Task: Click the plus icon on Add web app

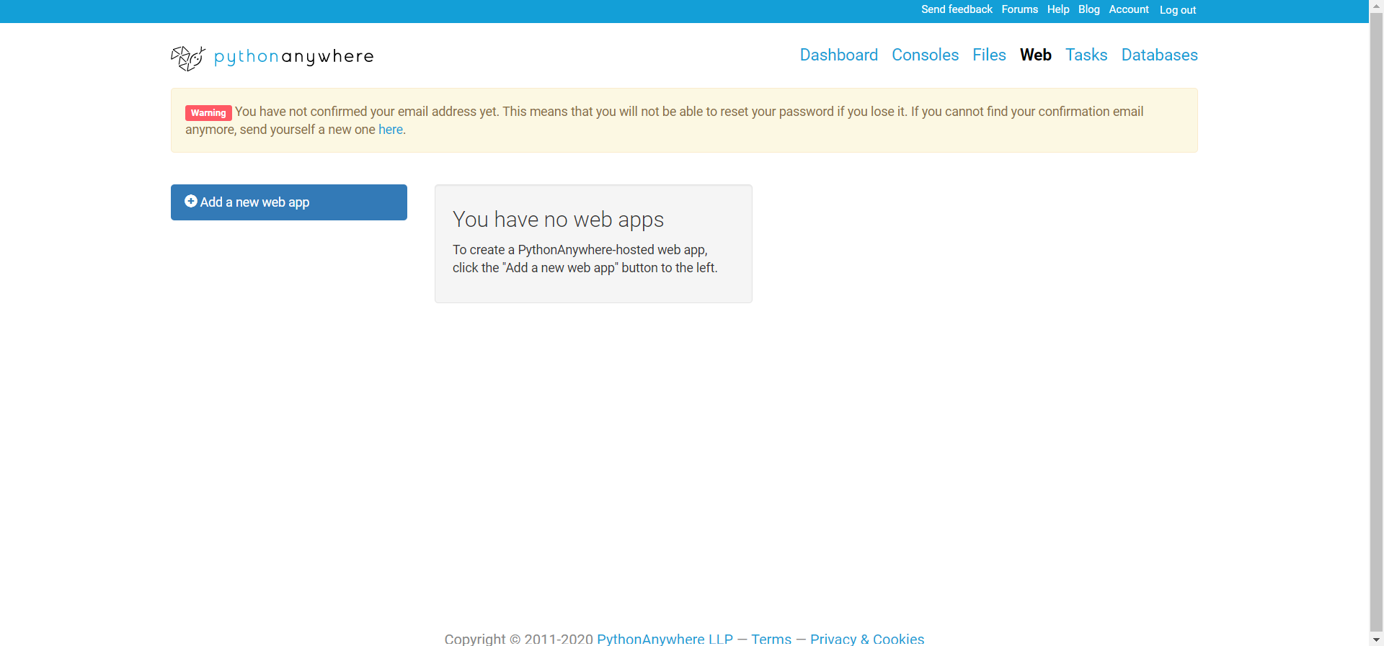Action: [x=191, y=202]
